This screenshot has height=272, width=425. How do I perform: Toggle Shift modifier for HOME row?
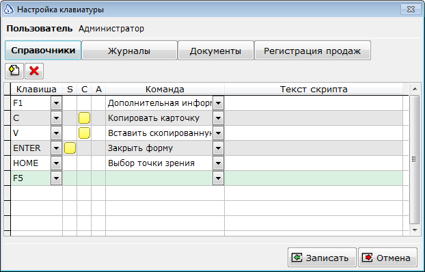[x=70, y=163]
